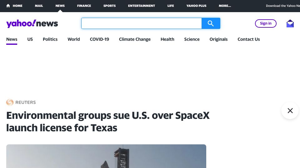Image resolution: width=300 pixels, height=168 pixels.
Task: Open Yahoo Plus in the top bar
Action: coord(196,6)
